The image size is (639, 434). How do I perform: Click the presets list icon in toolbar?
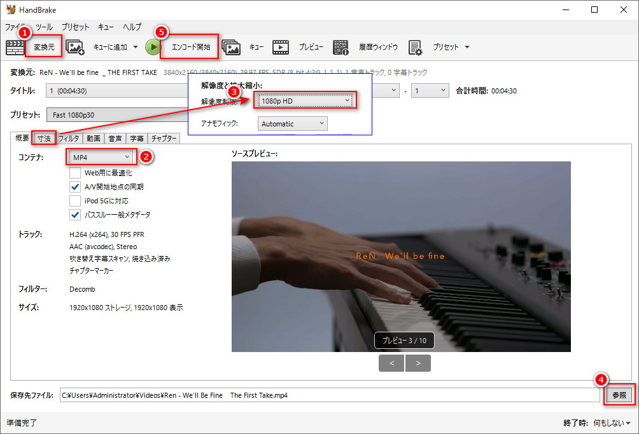pyautogui.click(x=416, y=47)
